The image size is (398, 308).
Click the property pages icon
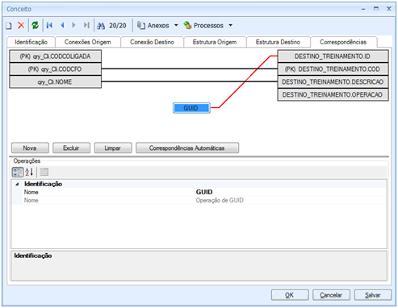(x=44, y=172)
